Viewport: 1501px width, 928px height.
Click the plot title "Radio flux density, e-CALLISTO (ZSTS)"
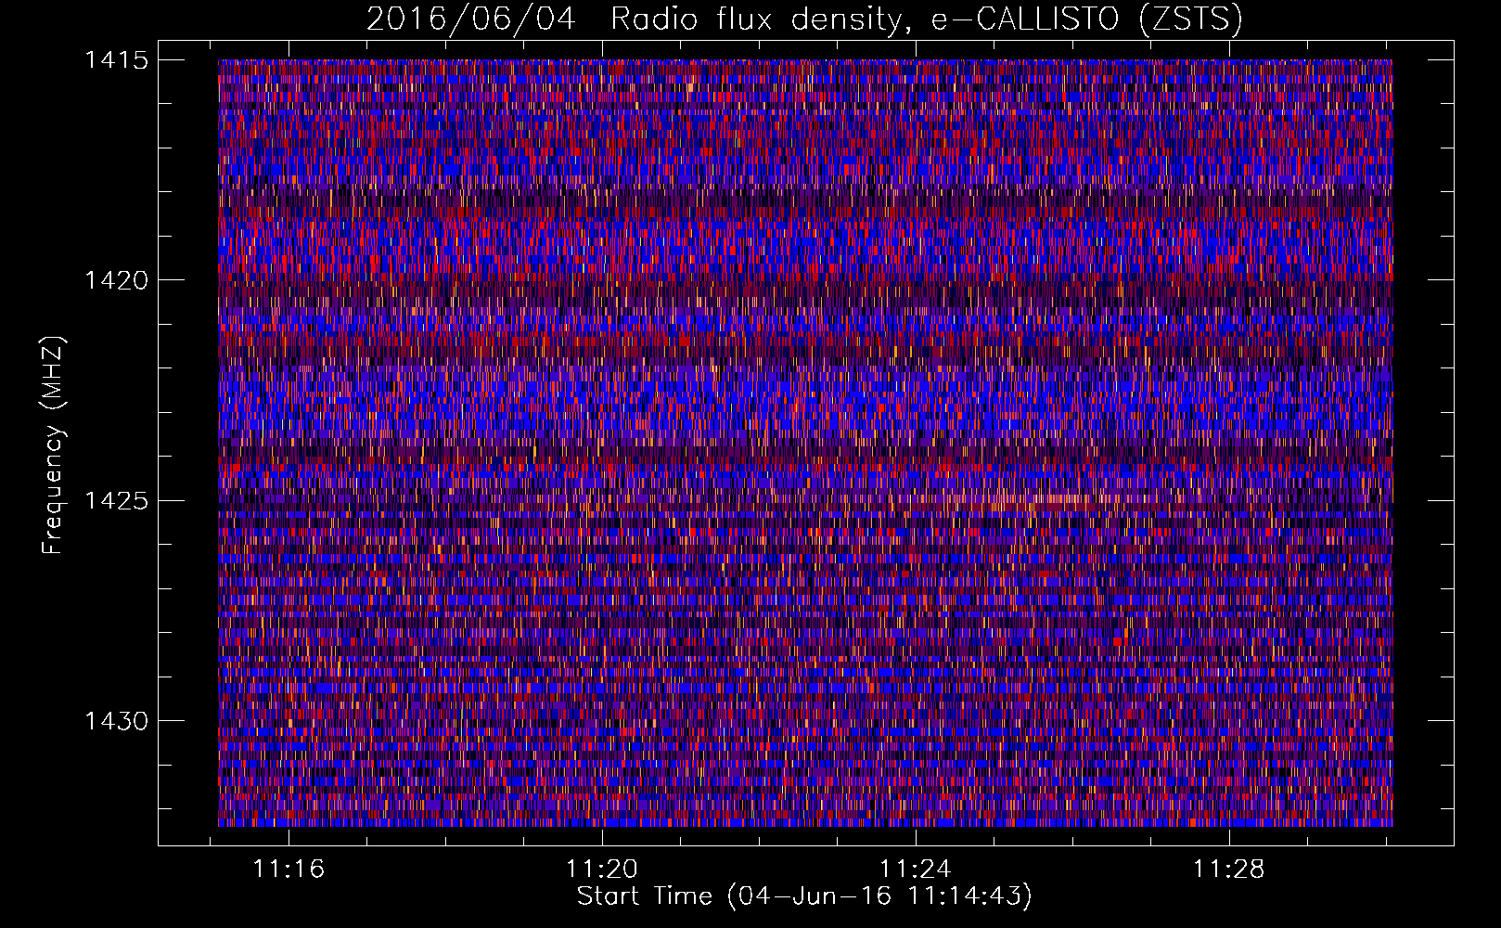[926, 19]
